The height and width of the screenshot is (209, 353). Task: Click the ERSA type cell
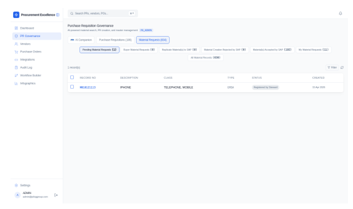point(230,87)
